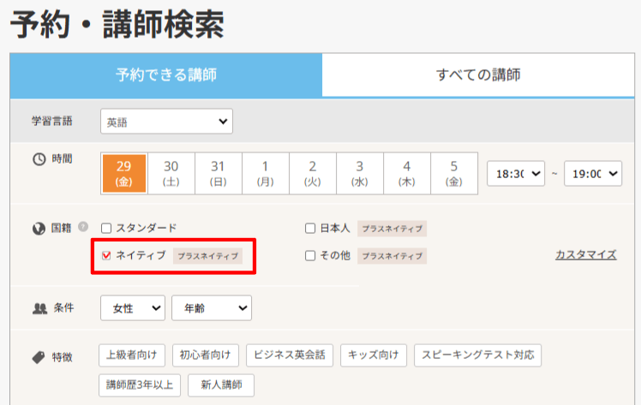Uncheck the ネイティブ checkbox
Screen dimensions: 641x405
pyautogui.click(x=106, y=255)
